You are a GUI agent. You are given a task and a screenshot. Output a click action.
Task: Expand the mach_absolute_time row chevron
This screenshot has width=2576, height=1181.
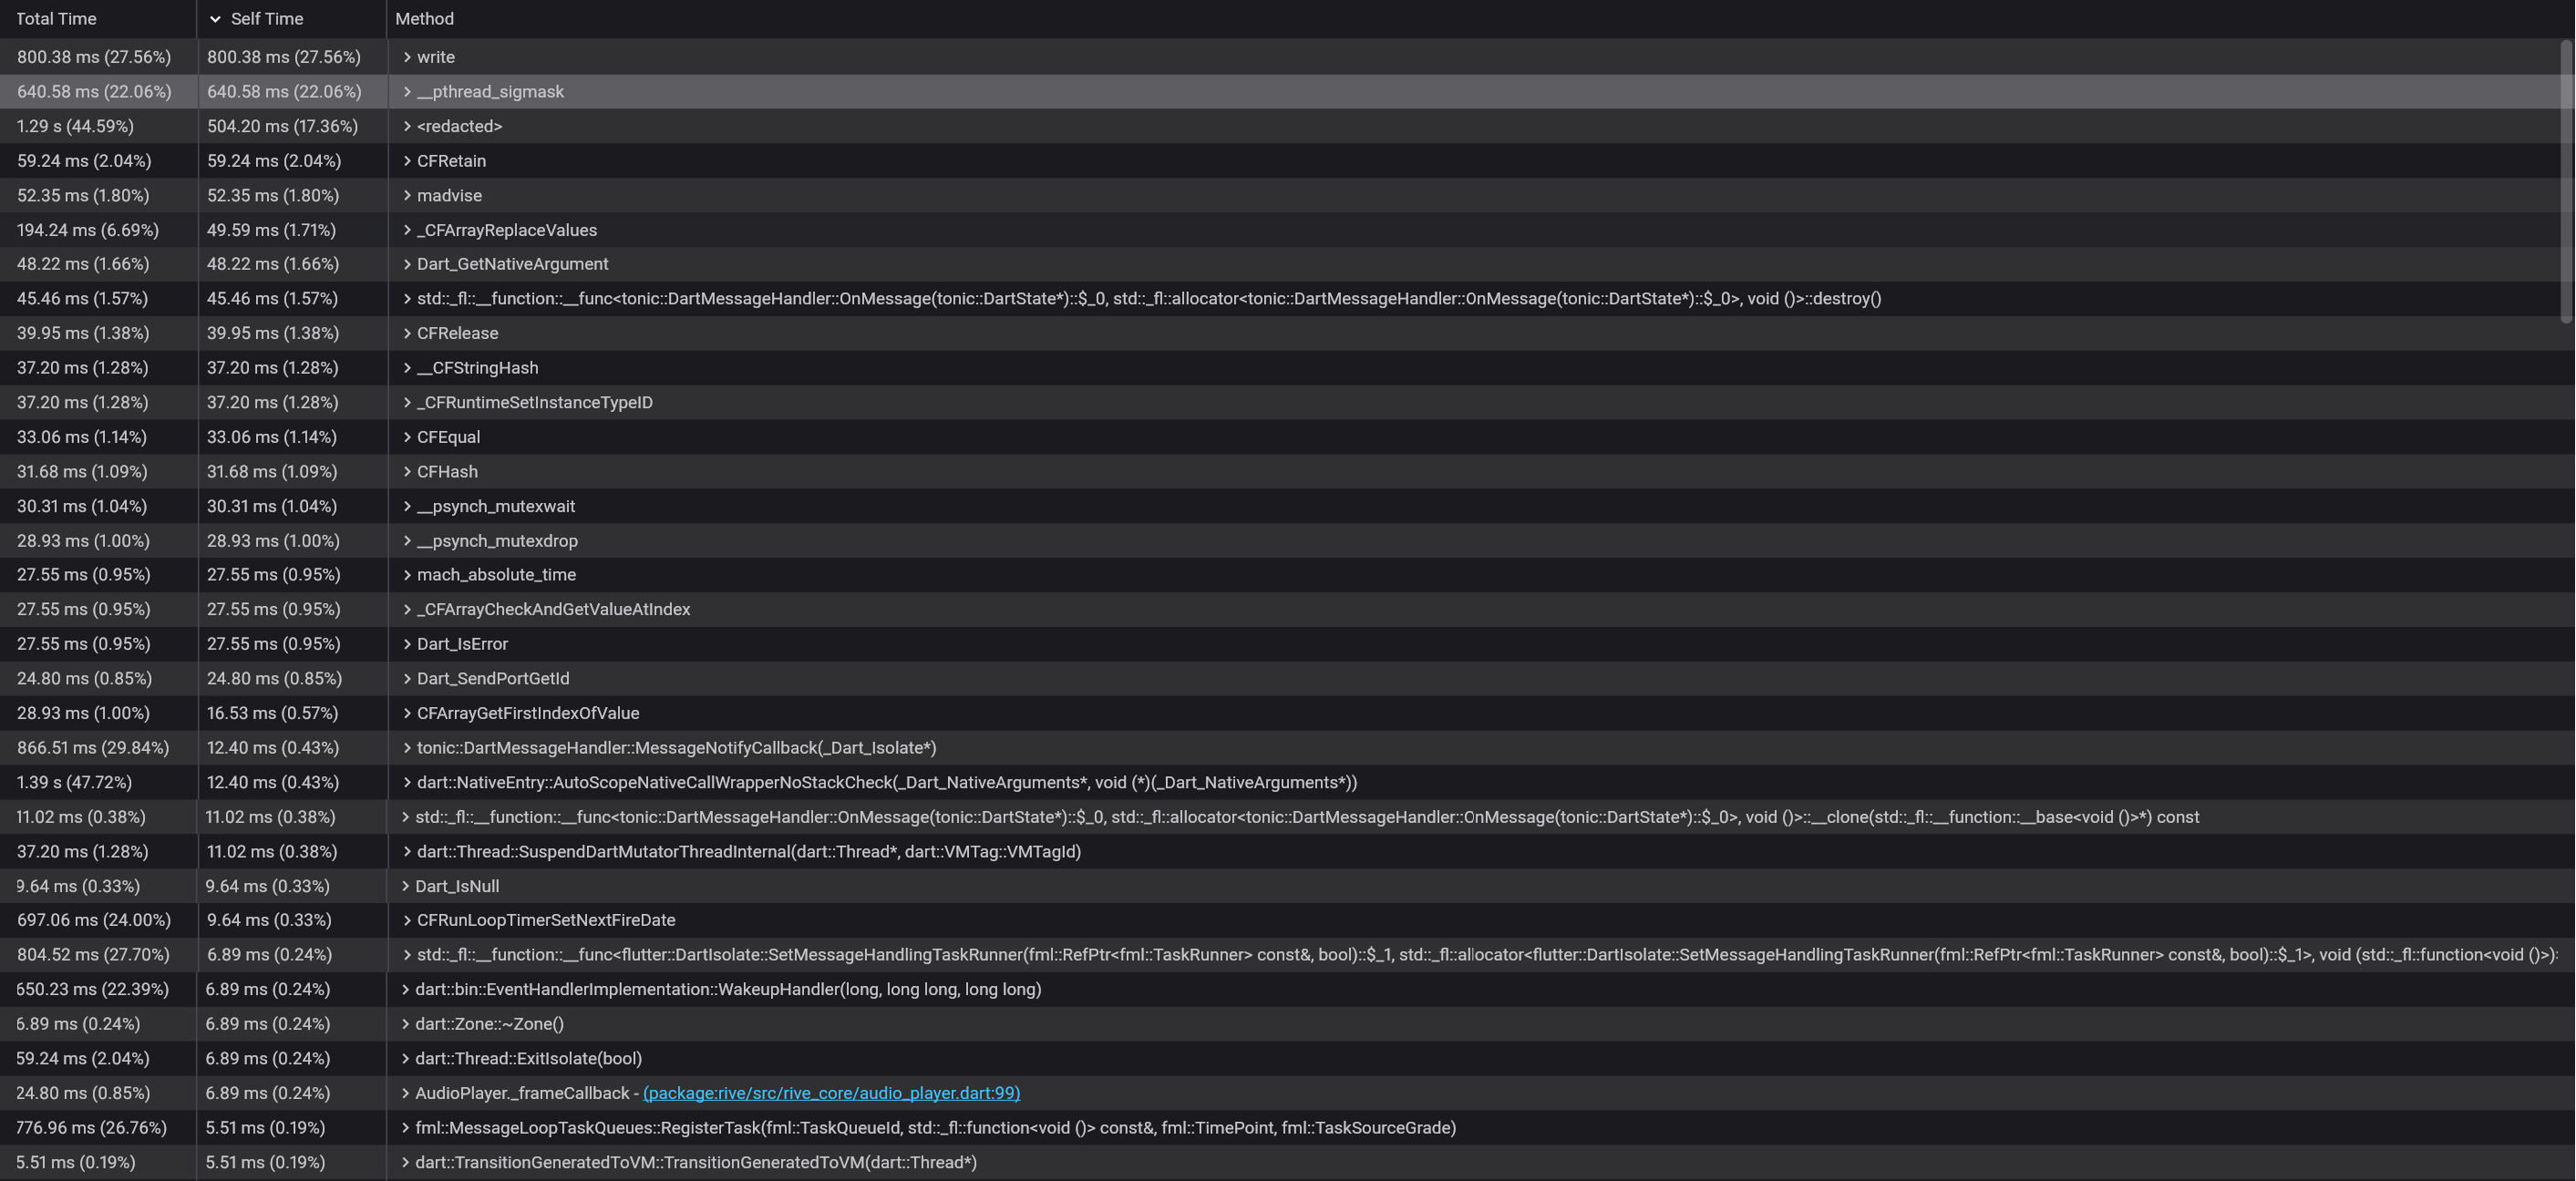[407, 575]
